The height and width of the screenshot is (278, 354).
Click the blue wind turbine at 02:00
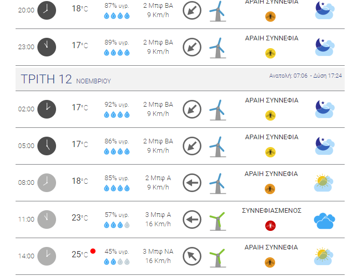click(x=217, y=110)
